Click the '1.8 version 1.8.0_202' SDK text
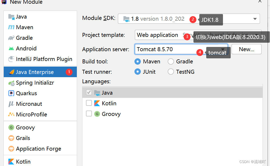The image size is (270, 166). click(x=158, y=19)
